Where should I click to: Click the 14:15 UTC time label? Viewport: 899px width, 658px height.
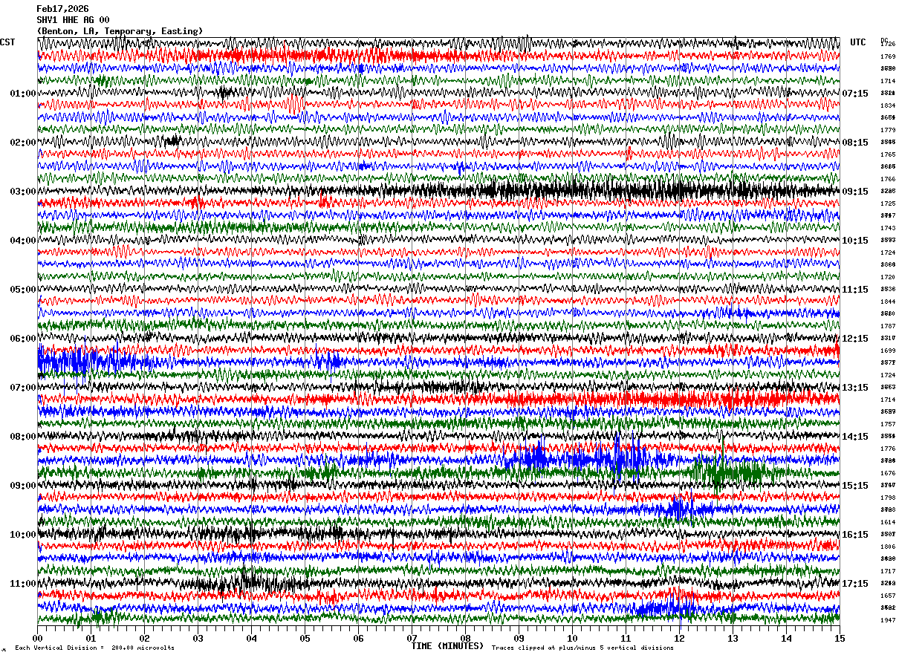point(856,437)
